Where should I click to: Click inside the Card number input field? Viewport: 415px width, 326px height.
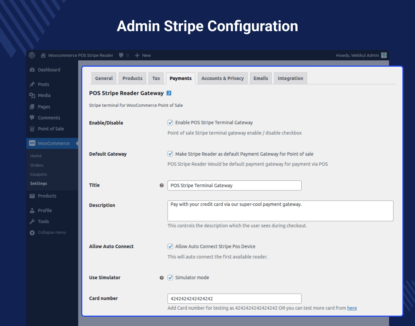click(234, 299)
